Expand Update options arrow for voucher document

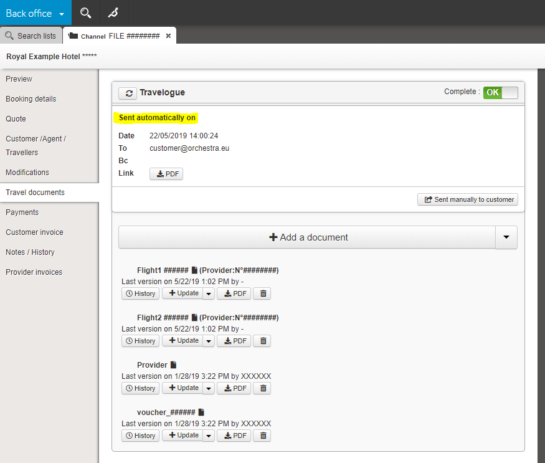pyautogui.click(x=209, y=436)
